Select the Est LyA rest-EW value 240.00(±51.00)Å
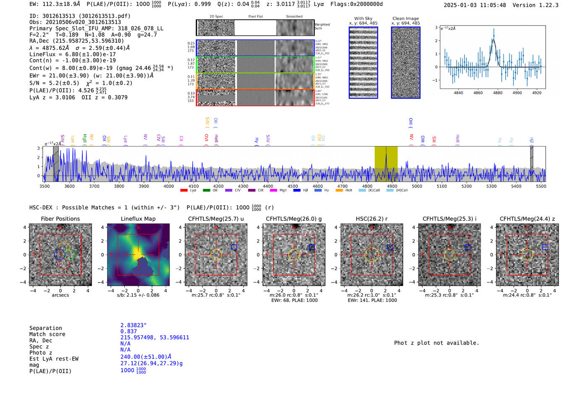 pos(146,357)
